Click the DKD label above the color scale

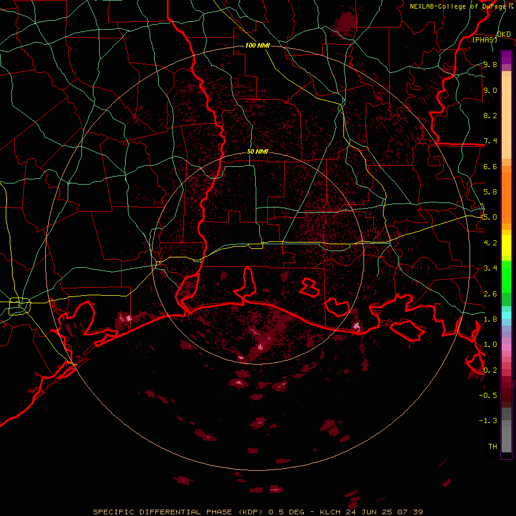[x=504, y=34]
